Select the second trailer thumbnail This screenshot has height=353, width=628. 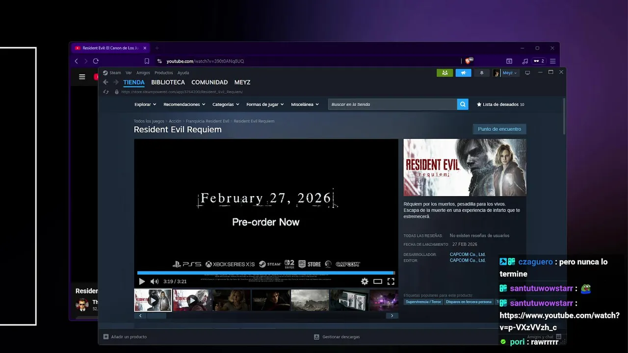click(192, 300)
